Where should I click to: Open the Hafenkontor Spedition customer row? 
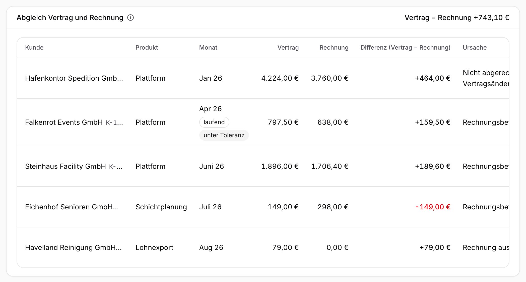pos(263,78)
